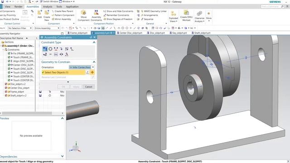Click the Mirror Assembly command
Image resolution: width=290 pixels, height=163 pixels.
(62, 19)
